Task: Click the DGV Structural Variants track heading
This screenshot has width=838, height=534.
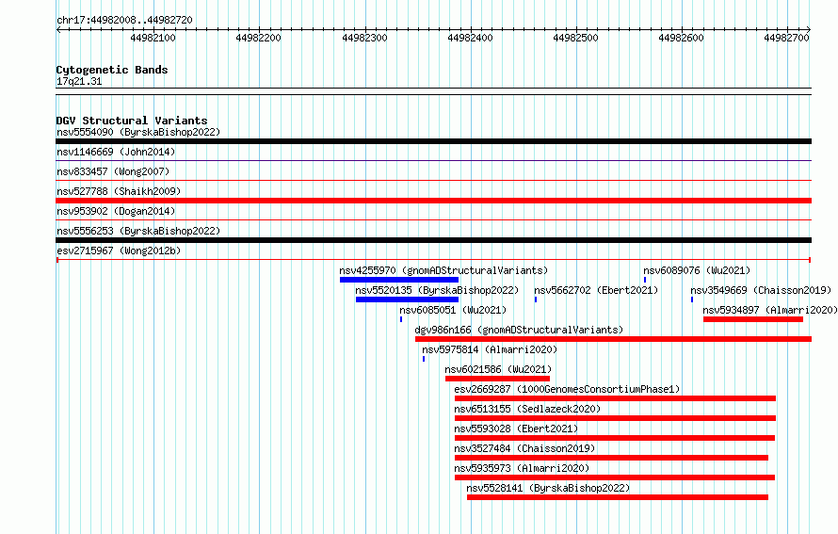Action: [x=132, y=121]
